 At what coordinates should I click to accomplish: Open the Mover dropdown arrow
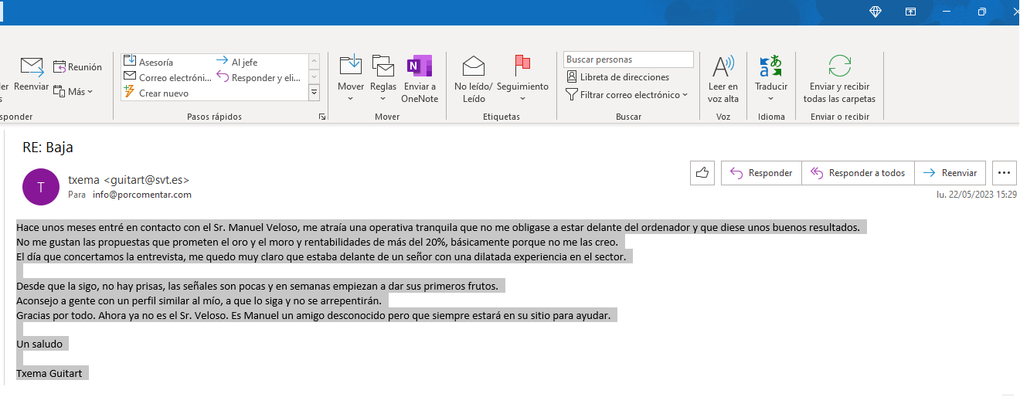pyautogui.click(x=351, y=99)
